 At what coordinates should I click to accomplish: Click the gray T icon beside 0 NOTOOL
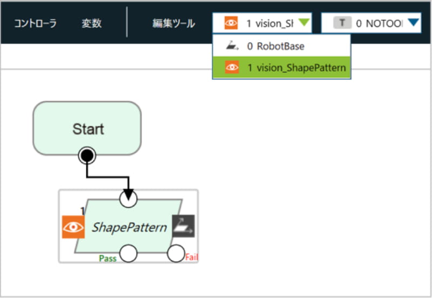click(342, 23)
